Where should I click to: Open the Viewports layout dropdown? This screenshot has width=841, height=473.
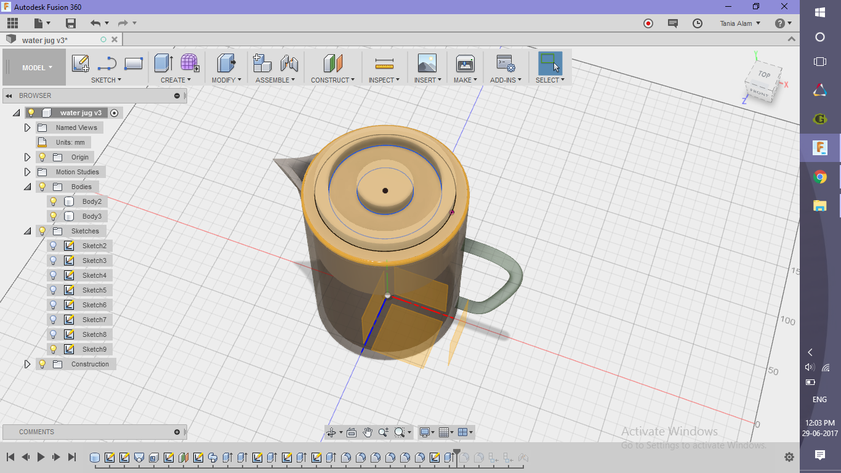[466, 432]
